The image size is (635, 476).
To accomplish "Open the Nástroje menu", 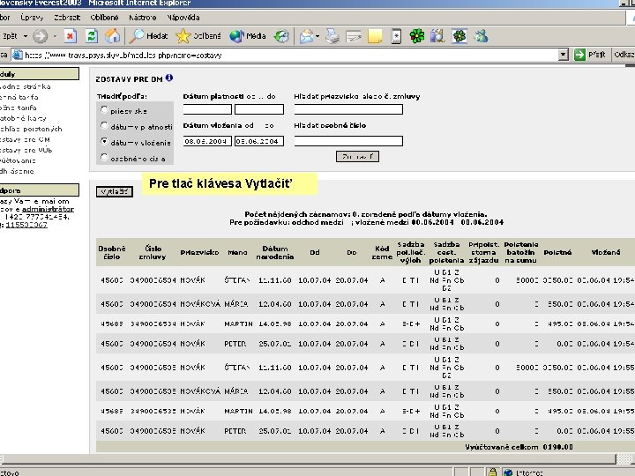I will (x=143, y=18).
